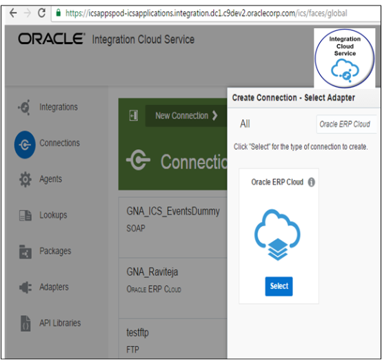Viewport: 382px width, 360px height.
Task: Click the New Connection button
Action: click(186, 116)
